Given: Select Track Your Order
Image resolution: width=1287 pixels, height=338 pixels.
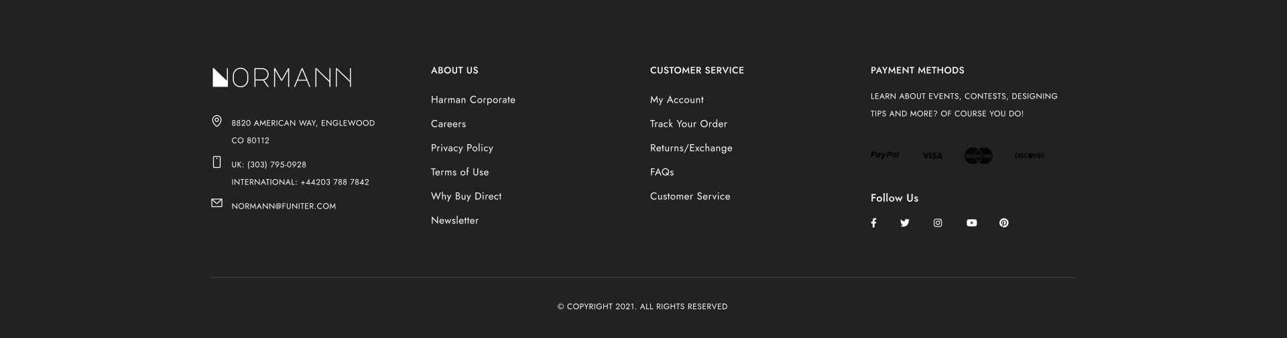Looking at the screenshot, I should (x=688, y=124).
